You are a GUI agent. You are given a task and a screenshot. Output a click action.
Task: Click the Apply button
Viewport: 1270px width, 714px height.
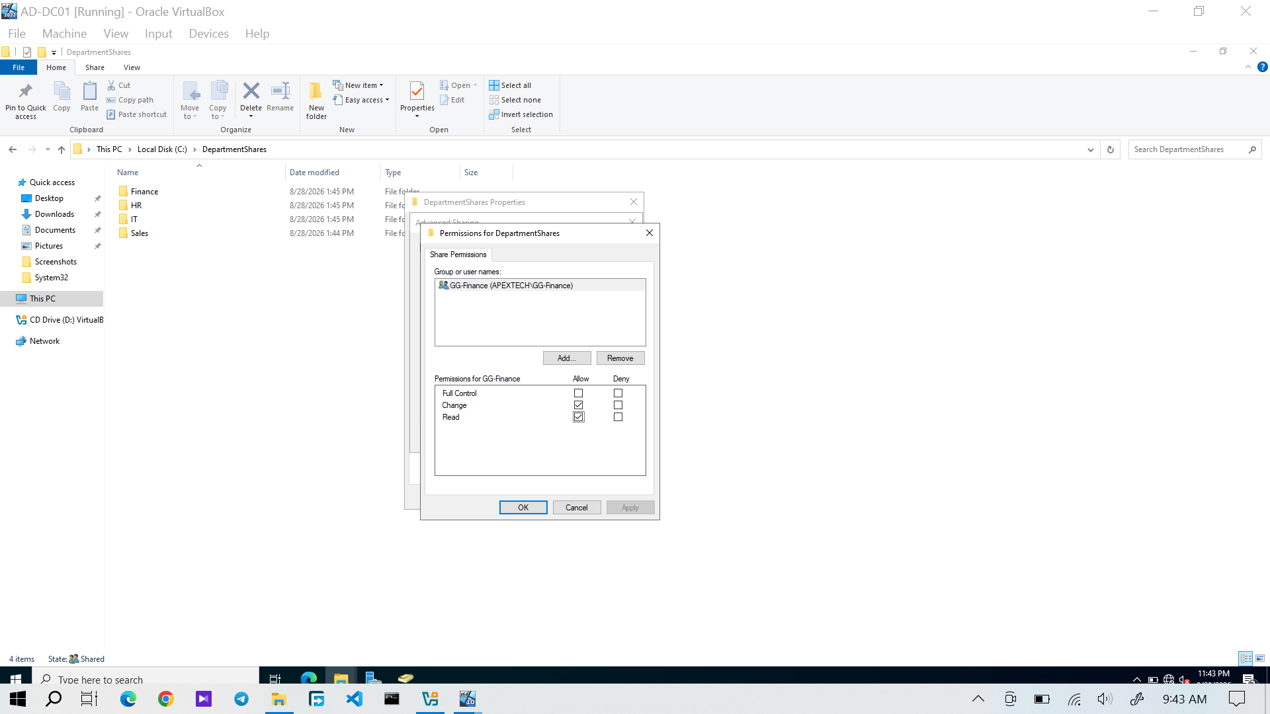pyautogui.click(x=630, y=508)
